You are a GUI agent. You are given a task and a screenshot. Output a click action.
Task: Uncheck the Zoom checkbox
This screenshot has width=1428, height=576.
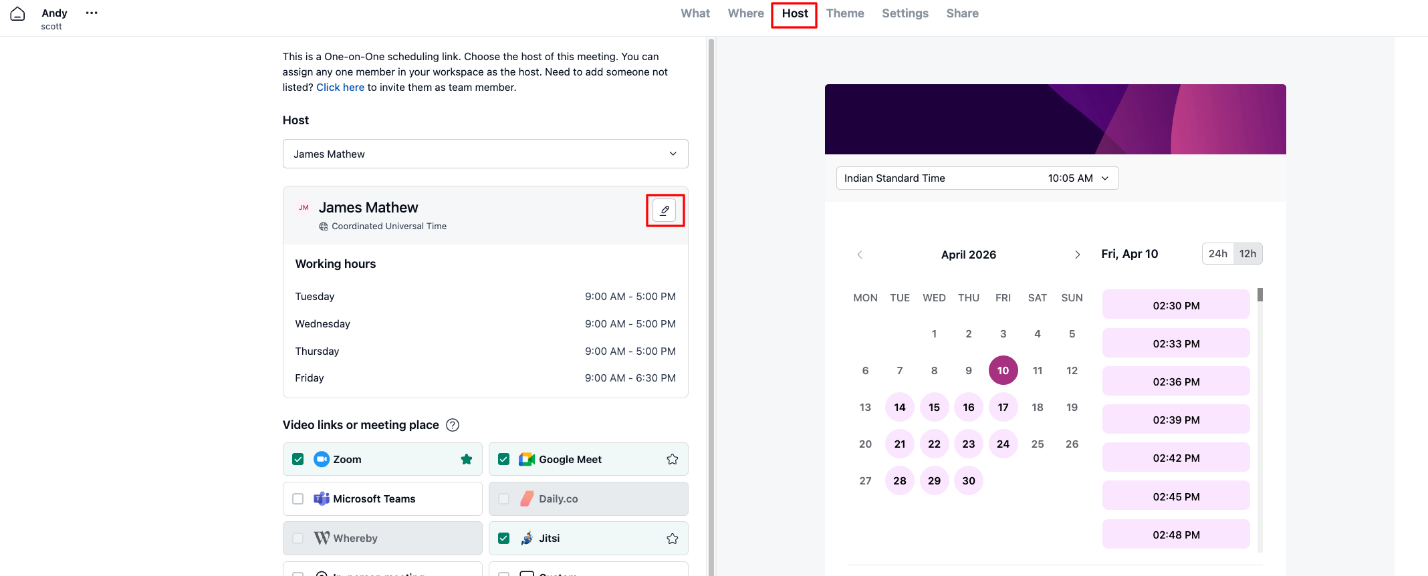(x=298, y=459)
